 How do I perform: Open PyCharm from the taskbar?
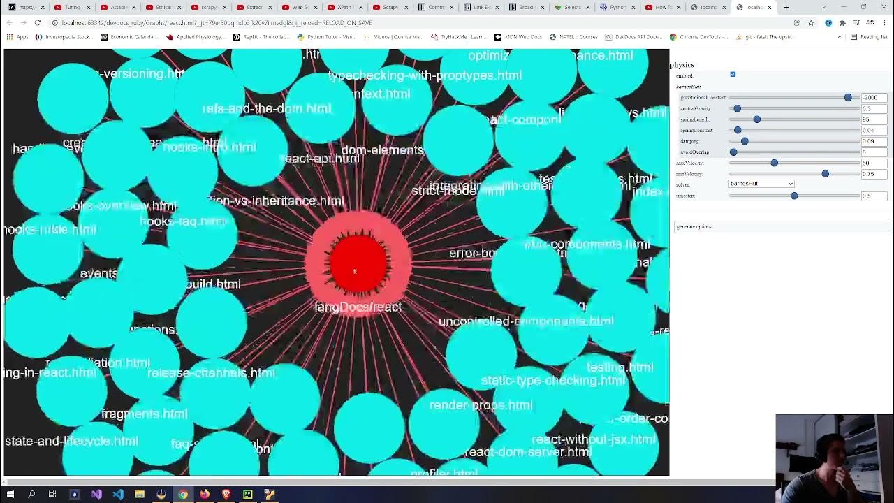pyautogui.click(x=248, y=495)
